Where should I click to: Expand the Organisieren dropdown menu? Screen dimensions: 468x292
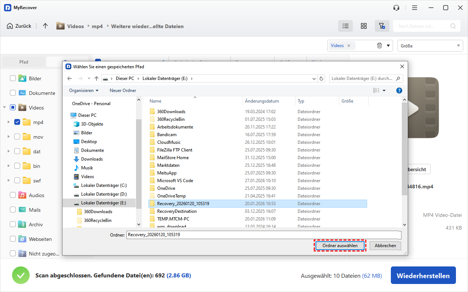[84, 91]
